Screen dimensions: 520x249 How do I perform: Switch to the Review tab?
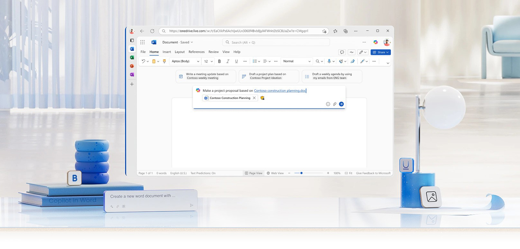tap(213, 52)
